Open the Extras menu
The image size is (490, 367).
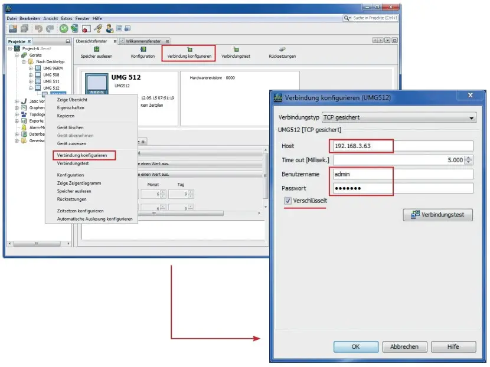click(67, 18)
